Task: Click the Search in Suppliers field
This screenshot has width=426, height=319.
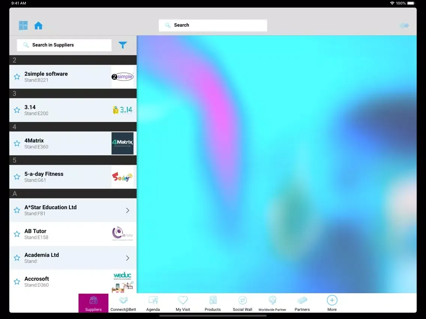Action: point(64,45)
